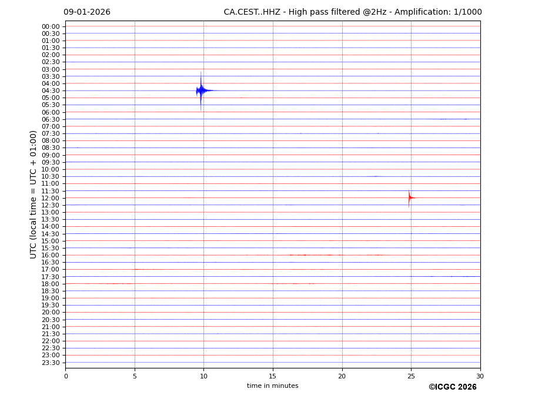Viewport: 545px width, 409px height.
Task: Select the date label 09-01-2026
Action: point(87,12)
